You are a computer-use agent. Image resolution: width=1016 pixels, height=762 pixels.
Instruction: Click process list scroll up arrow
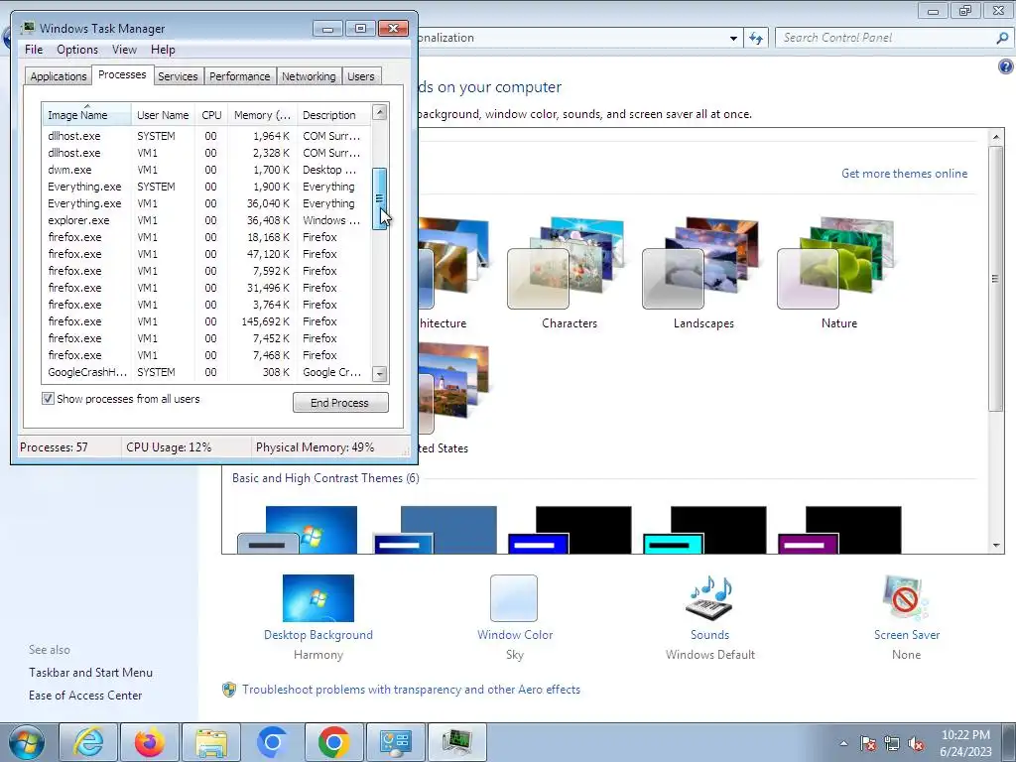380,112
